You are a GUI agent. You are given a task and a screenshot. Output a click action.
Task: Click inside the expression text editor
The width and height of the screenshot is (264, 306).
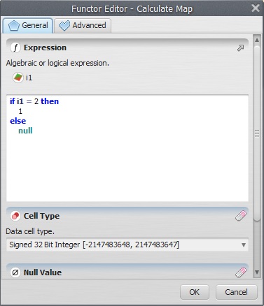[x=127, y=148]
